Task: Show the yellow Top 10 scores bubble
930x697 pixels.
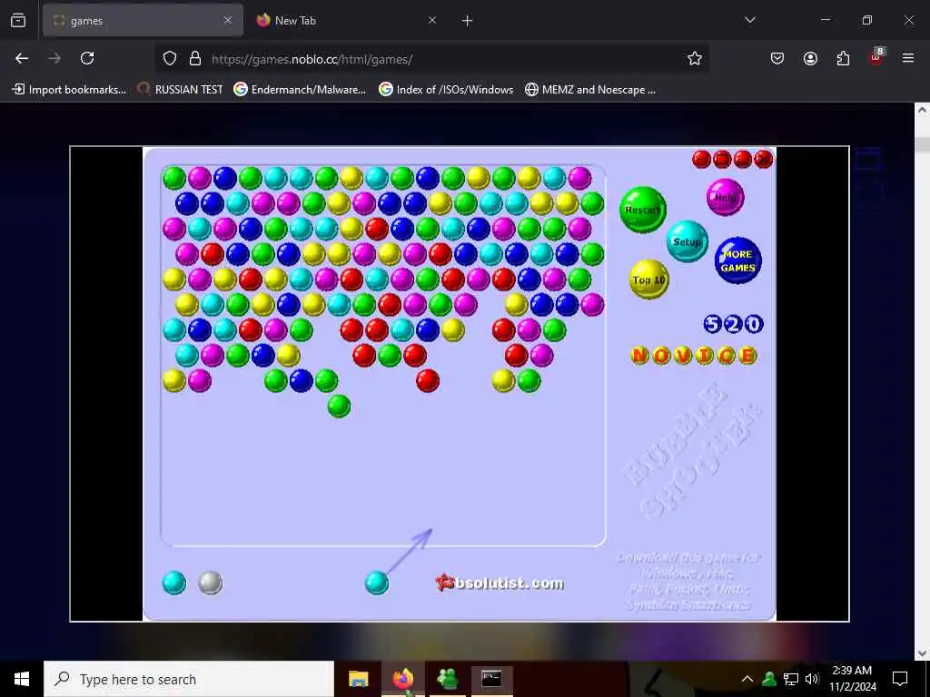Action: 648,280
